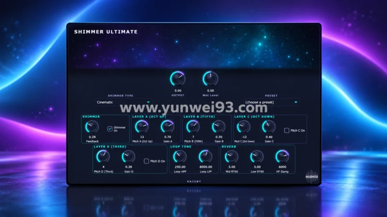
Task: Click the KAJUBY brand label
Action: pyautogui.click(x=194, y=181)
